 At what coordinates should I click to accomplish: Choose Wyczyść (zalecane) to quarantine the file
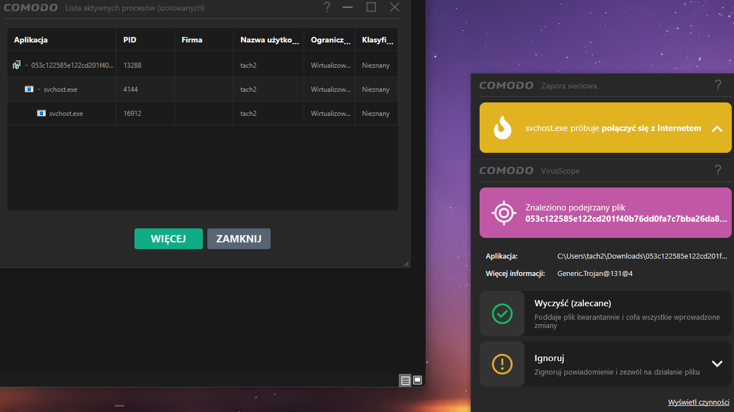(606, 313)
